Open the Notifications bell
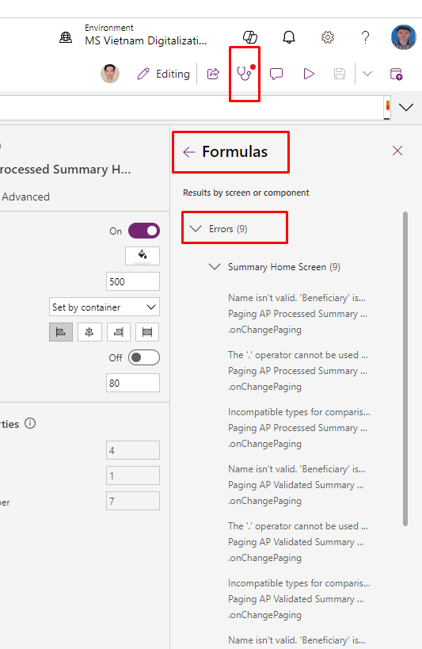The width and height of the screenshot is (422, 649). (289, 37)
